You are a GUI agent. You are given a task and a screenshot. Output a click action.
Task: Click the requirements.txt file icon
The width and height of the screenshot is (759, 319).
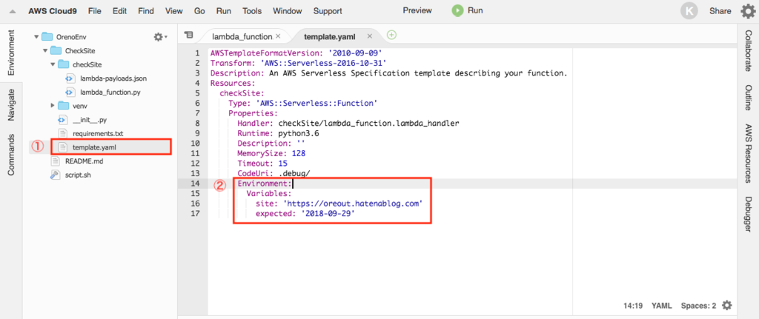tap(62, 133)
